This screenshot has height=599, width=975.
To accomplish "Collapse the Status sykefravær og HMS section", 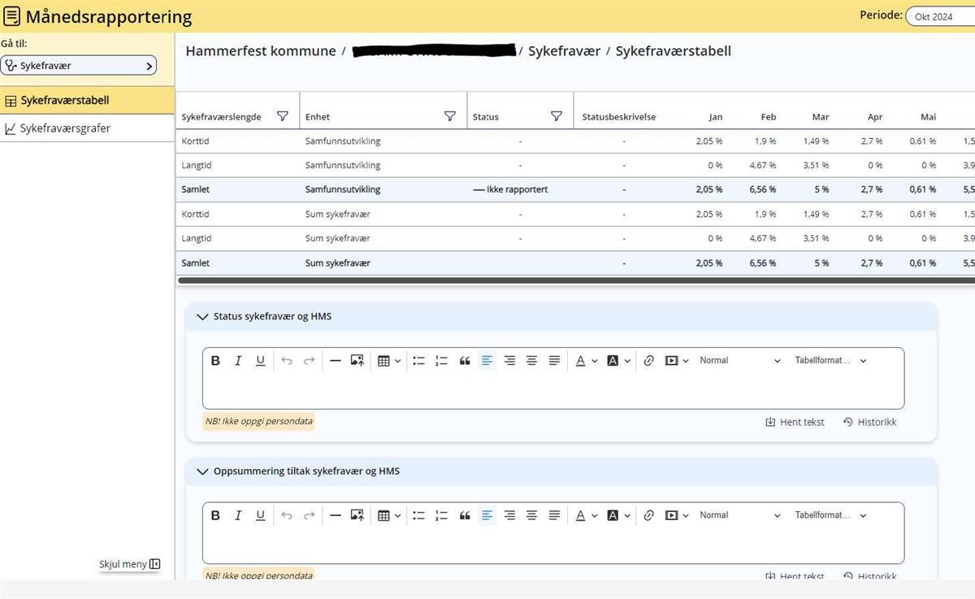I will pyautogui.click(x=202, y=317).
